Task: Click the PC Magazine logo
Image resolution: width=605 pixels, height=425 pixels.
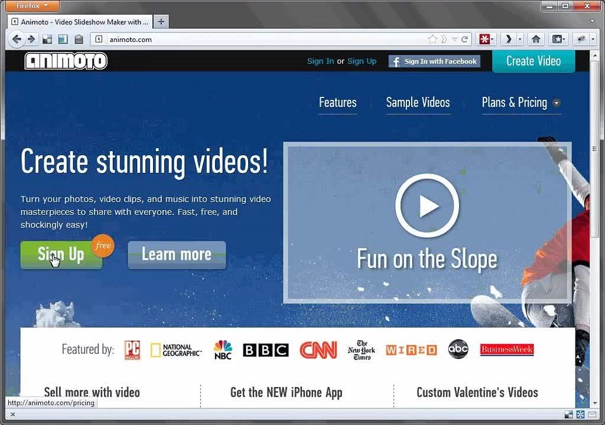Action: (x=132, y=350)
